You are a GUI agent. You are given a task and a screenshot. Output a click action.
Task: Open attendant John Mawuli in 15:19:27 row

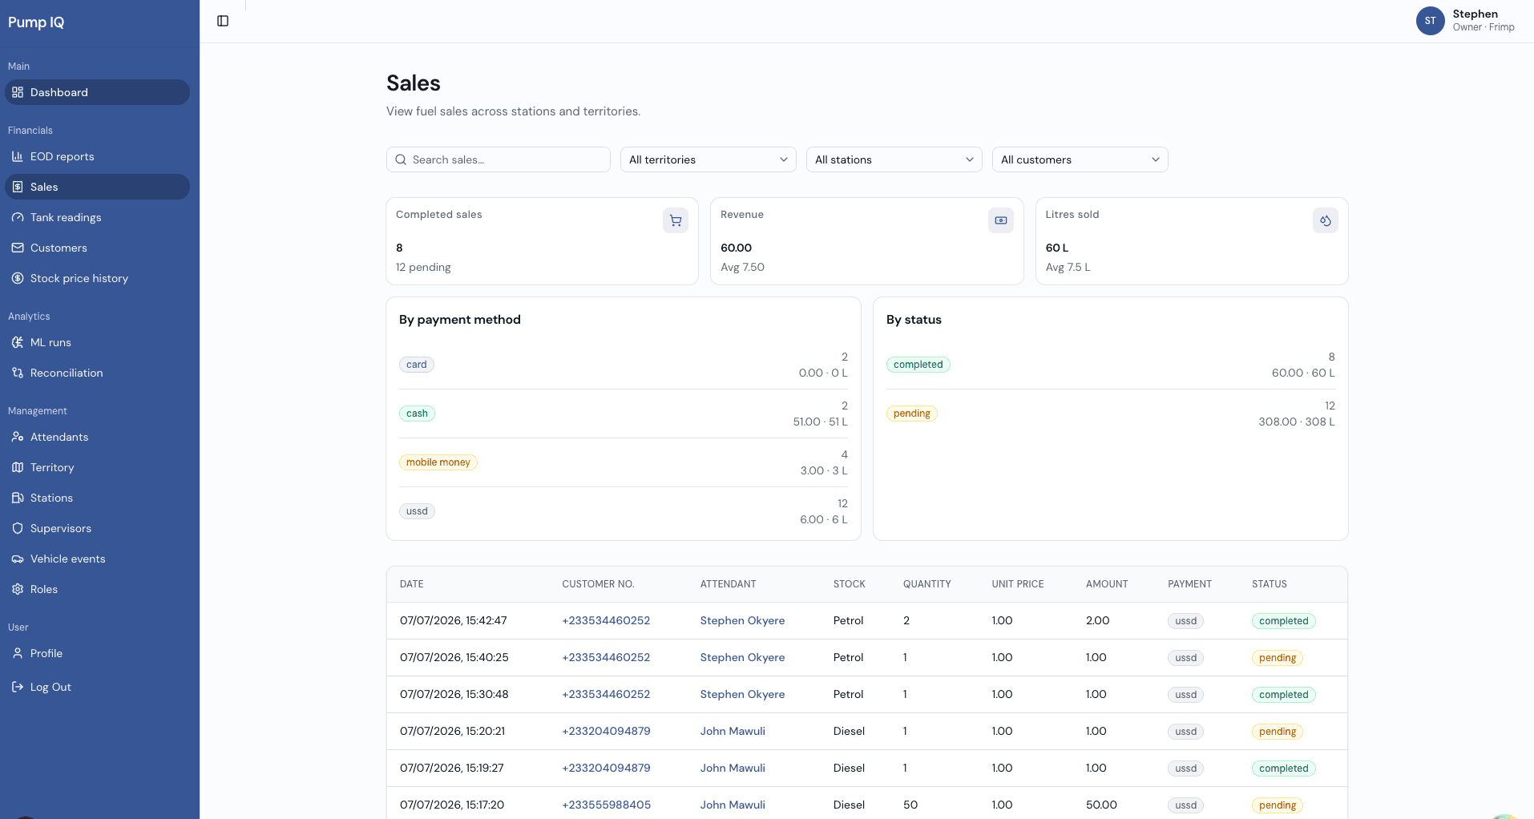[733, 768]
